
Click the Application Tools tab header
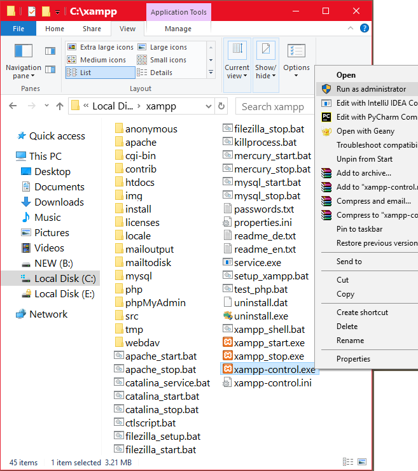point(179,12)
